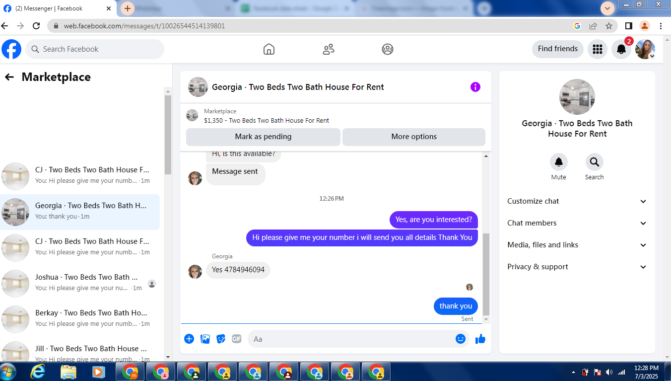Click Georgia's avatar beside Yes 4784946094
Image resolution: width=671 pixels, height=381 pixels.
[x=195, y=272]
